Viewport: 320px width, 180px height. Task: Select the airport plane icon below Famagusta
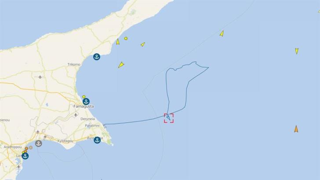tap(76, 115)
